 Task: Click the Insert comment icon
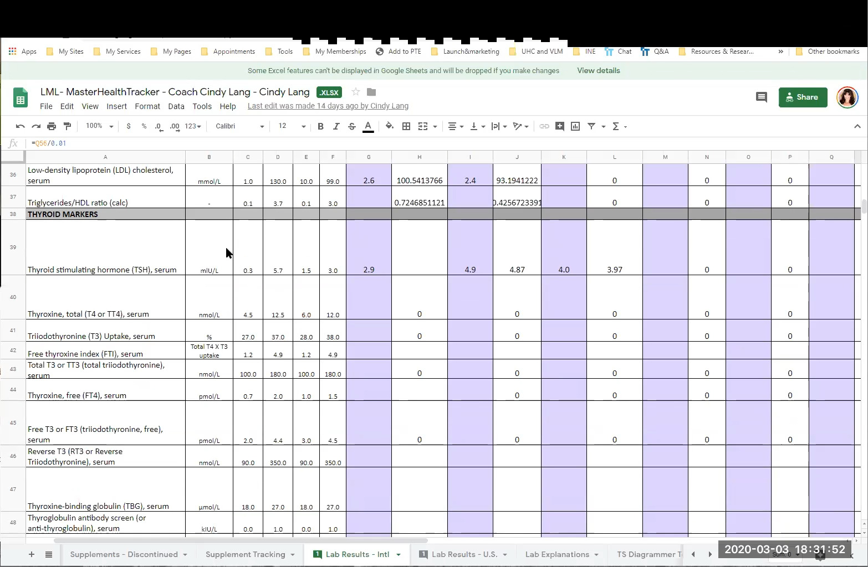click(560, 127)
